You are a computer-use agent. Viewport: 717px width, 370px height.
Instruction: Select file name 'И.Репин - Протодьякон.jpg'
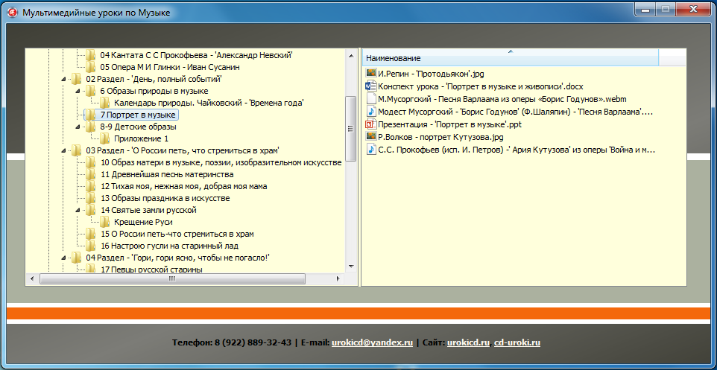coord(432,73)
